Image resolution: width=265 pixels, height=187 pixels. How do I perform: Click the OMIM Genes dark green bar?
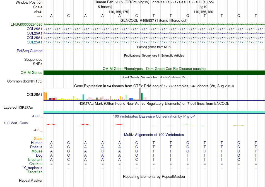point(154,72)
